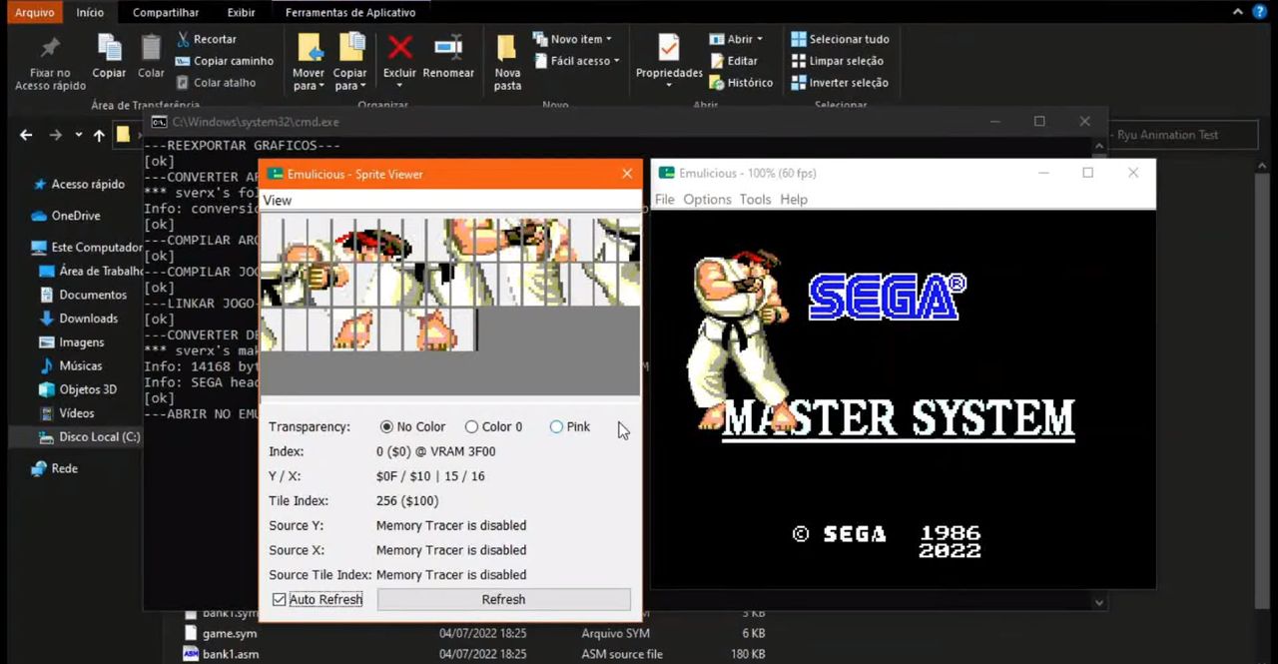This screenshot has height=664, width=1278.
Task: Click the Copiar icon in ribbon
Action: tap(109, 47)
